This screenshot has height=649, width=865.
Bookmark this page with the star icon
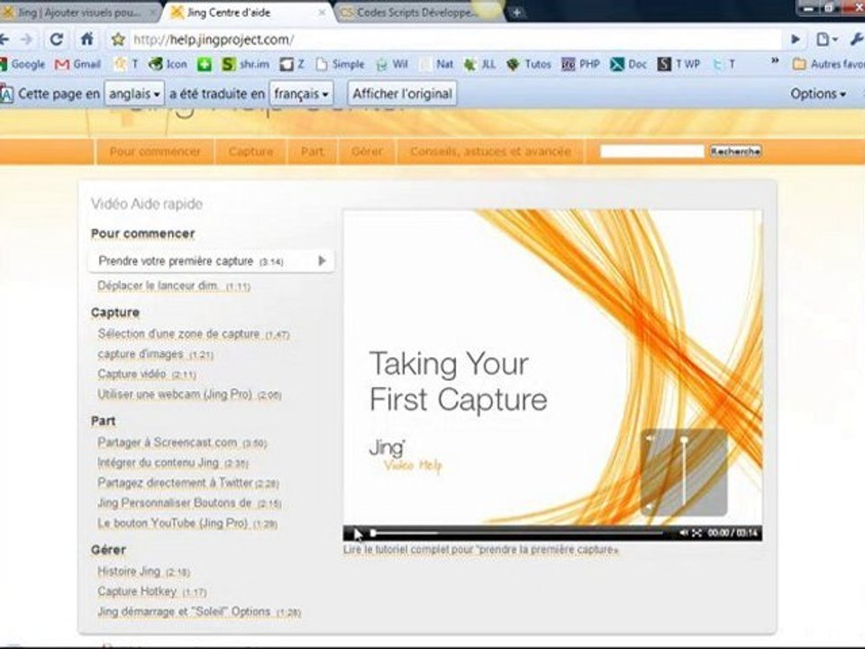pyautogui.click(x=118, y=39)
